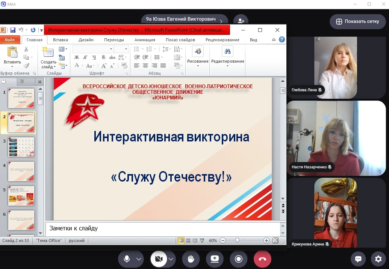
Task: Click the Format Painter brush icon
Action: [x=26, y=66]
